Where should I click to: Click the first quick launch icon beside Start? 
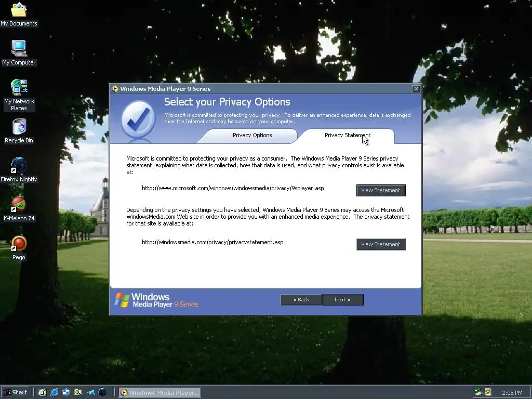pos(42,392)
